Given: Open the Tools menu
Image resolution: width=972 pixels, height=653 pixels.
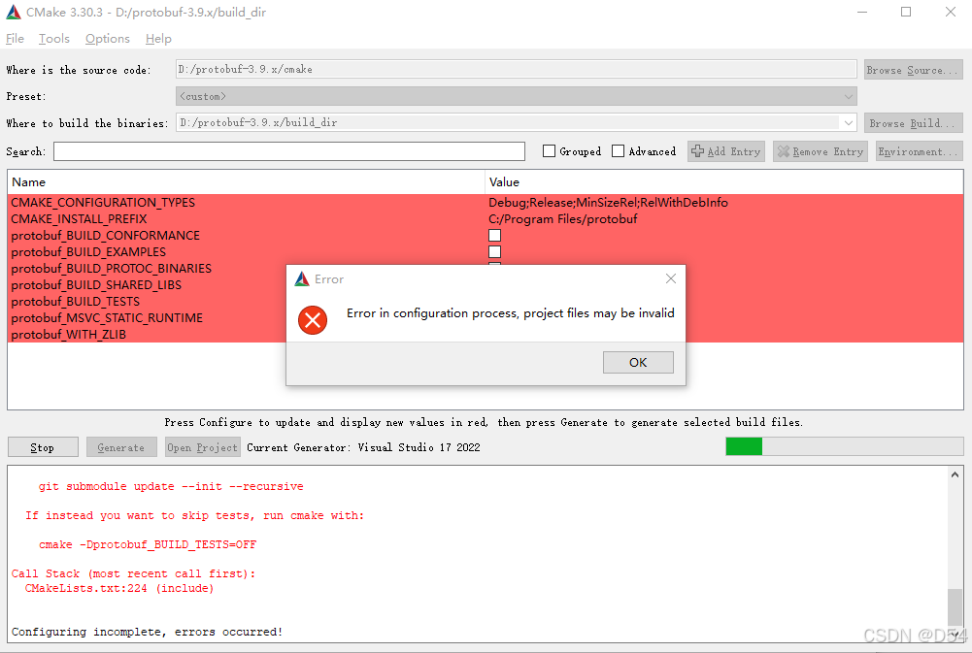Looking at the screenshot, I should (x=54, y=39).
